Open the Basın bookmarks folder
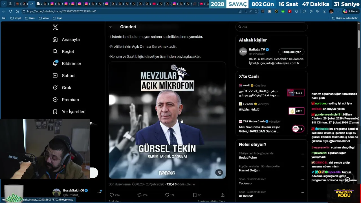 (x=30, y=18)
